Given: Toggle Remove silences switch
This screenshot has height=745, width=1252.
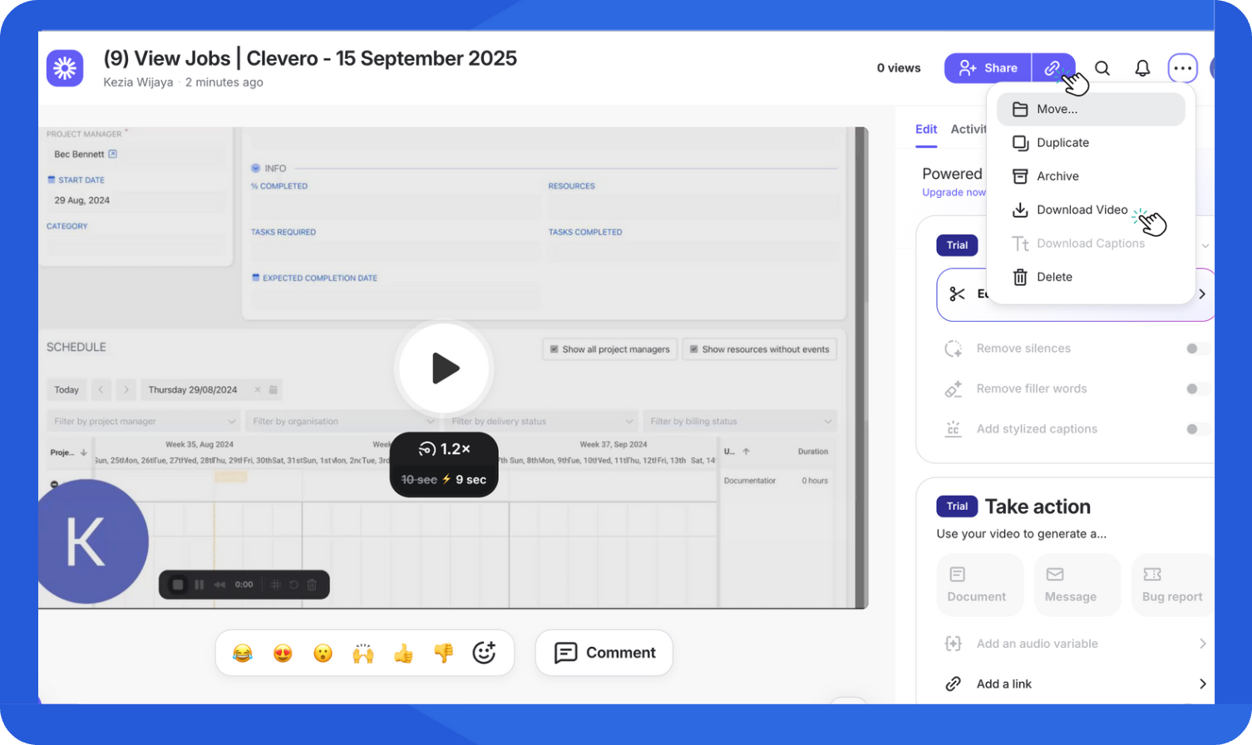Looking at the screenshot, I should point(1197,348).
